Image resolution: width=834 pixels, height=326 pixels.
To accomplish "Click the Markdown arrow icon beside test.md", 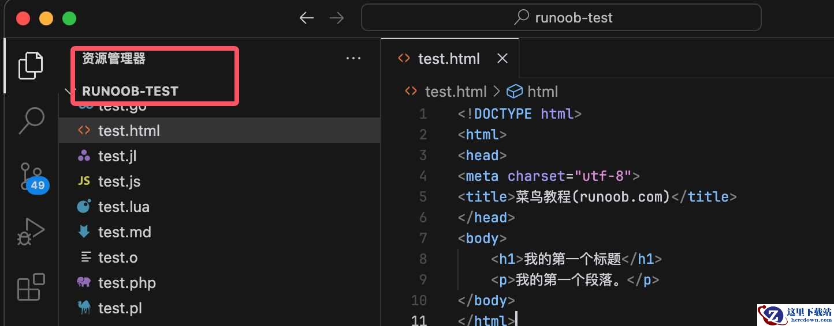I will click(x=84, y=232).
